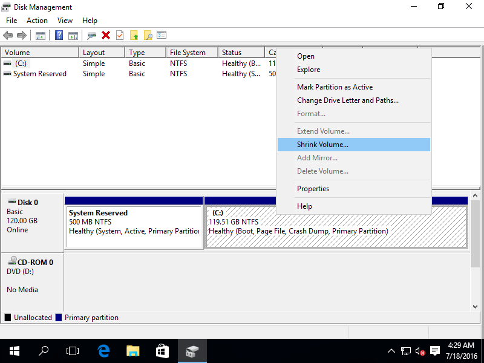Click the Back arrow toolbar icon
Viewport: 484px width, 363px height.
(8, 36)
